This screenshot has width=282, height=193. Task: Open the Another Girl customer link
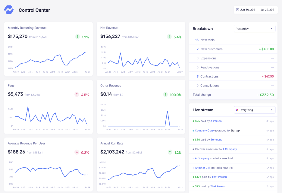202,168
